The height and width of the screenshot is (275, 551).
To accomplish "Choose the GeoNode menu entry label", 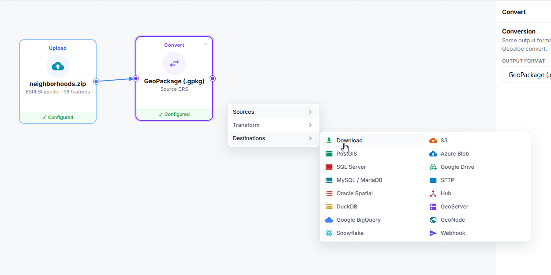I will coord(453,220).
